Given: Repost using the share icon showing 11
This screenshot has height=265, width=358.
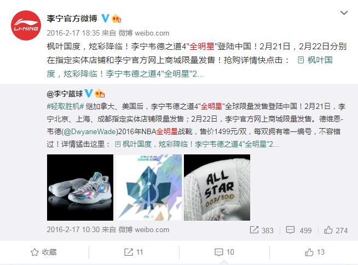Looking at the screenshot, I should (x=134, y=252).
